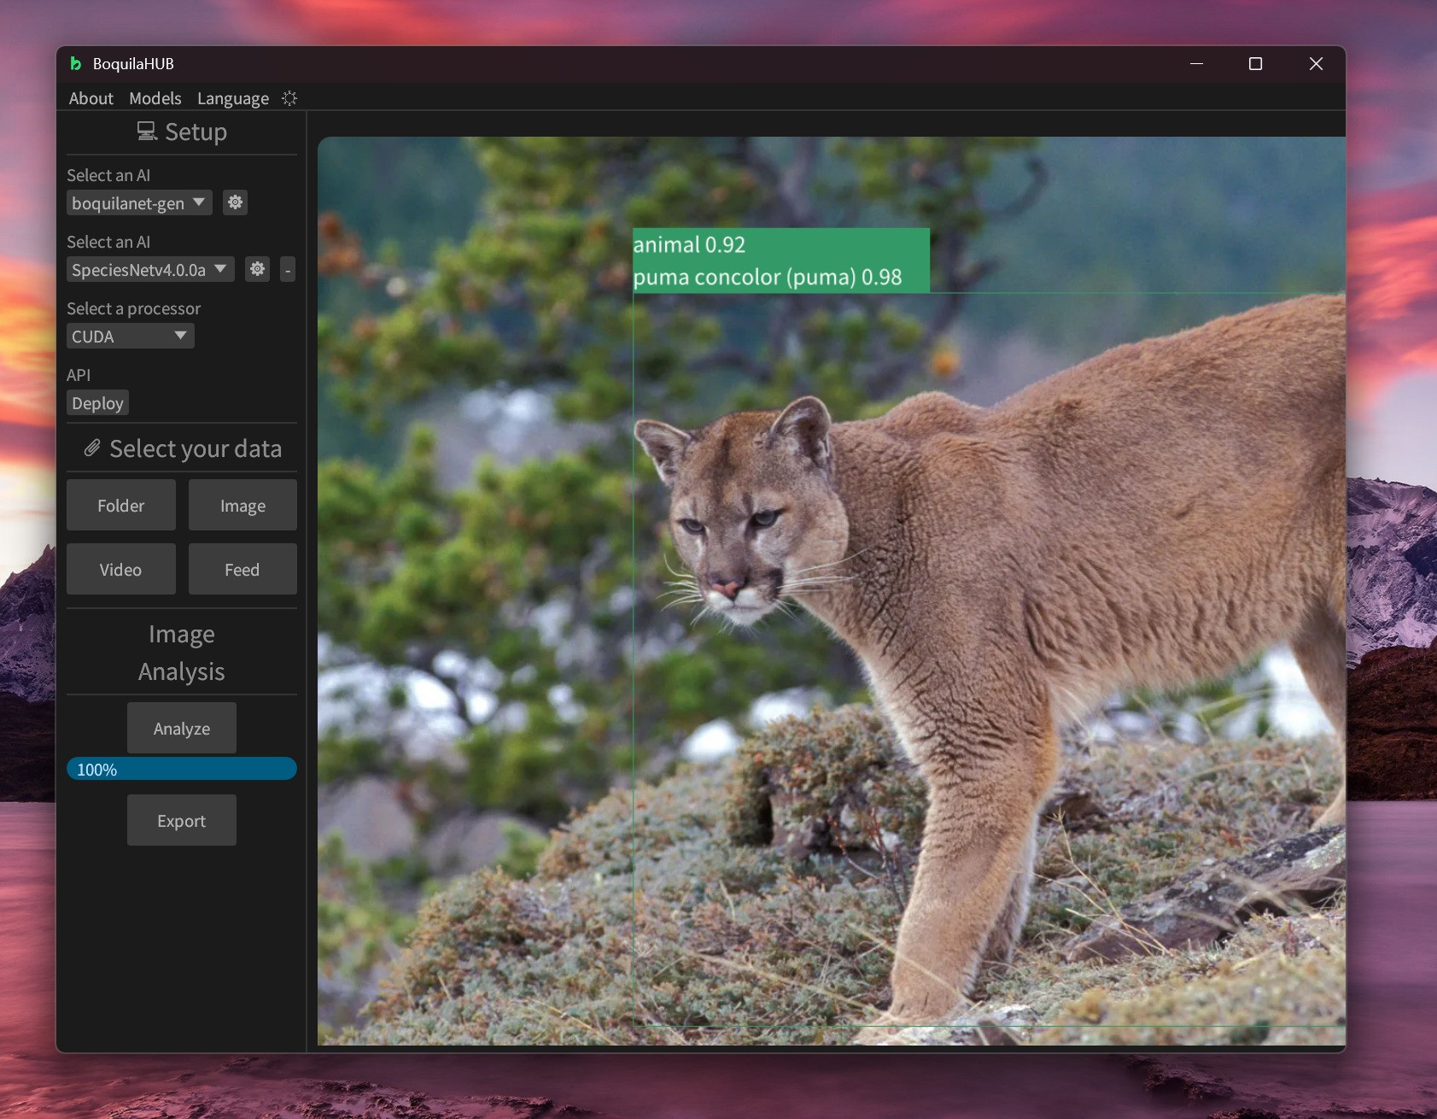Remove the second AI with minus button
This screenshot has height=1119, width=1437.
tap(288, 270)
